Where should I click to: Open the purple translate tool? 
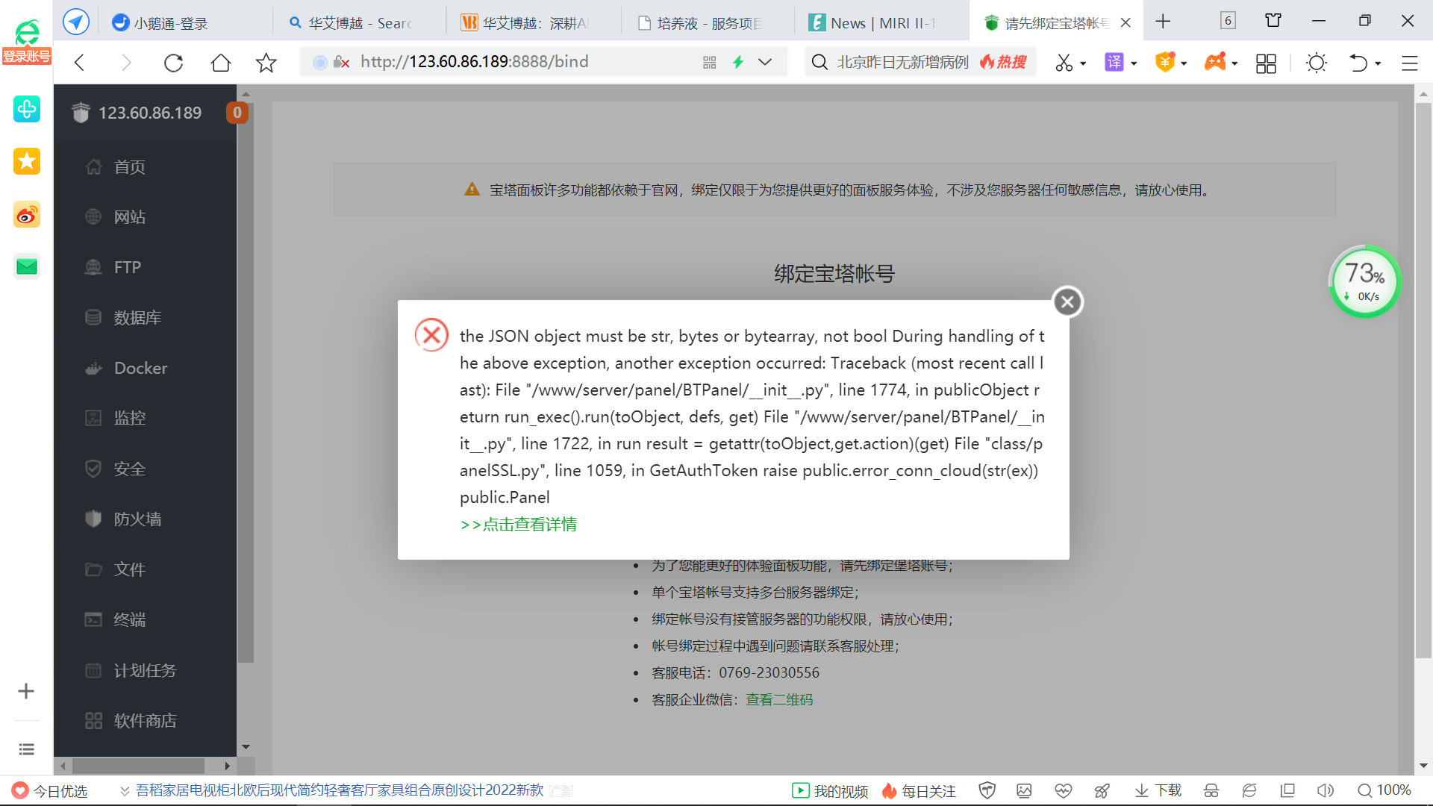point(1114,62)
